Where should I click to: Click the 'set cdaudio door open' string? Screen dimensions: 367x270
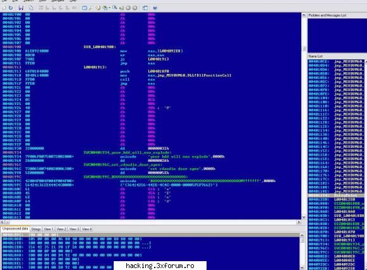[174, 169]
